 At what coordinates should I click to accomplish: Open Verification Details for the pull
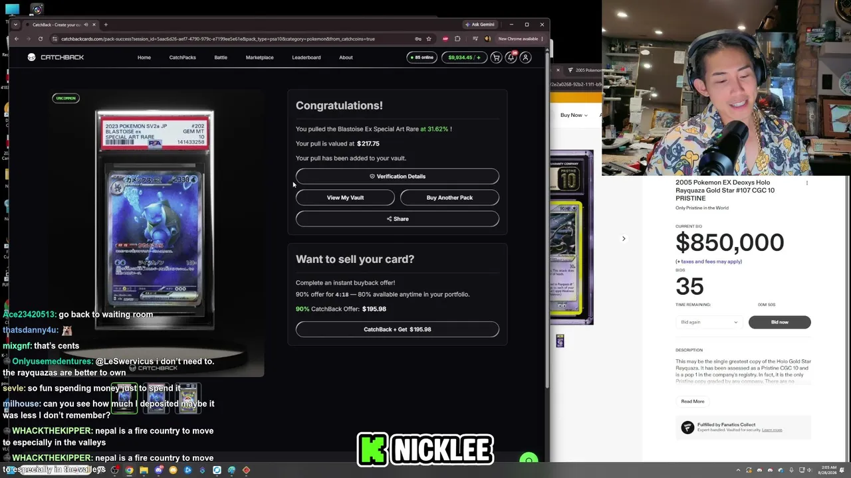pyautogui.click(x=398, y=177)
